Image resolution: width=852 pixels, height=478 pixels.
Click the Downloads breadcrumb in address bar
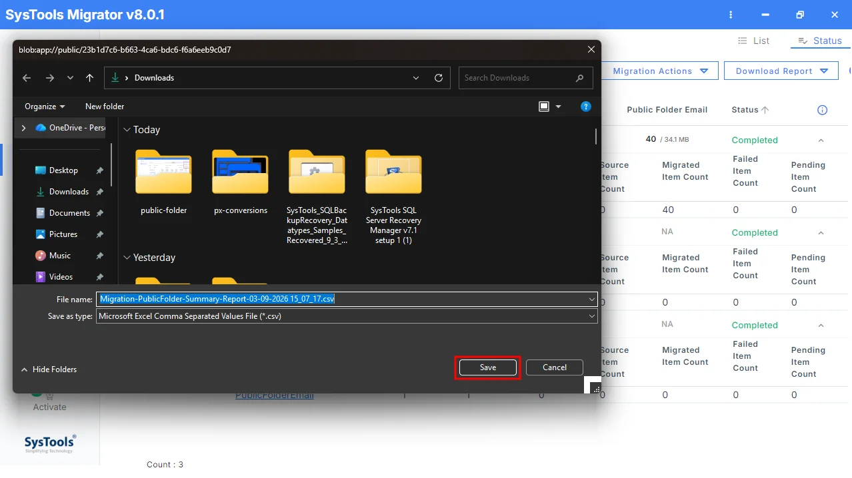click(x=154, y=78)
